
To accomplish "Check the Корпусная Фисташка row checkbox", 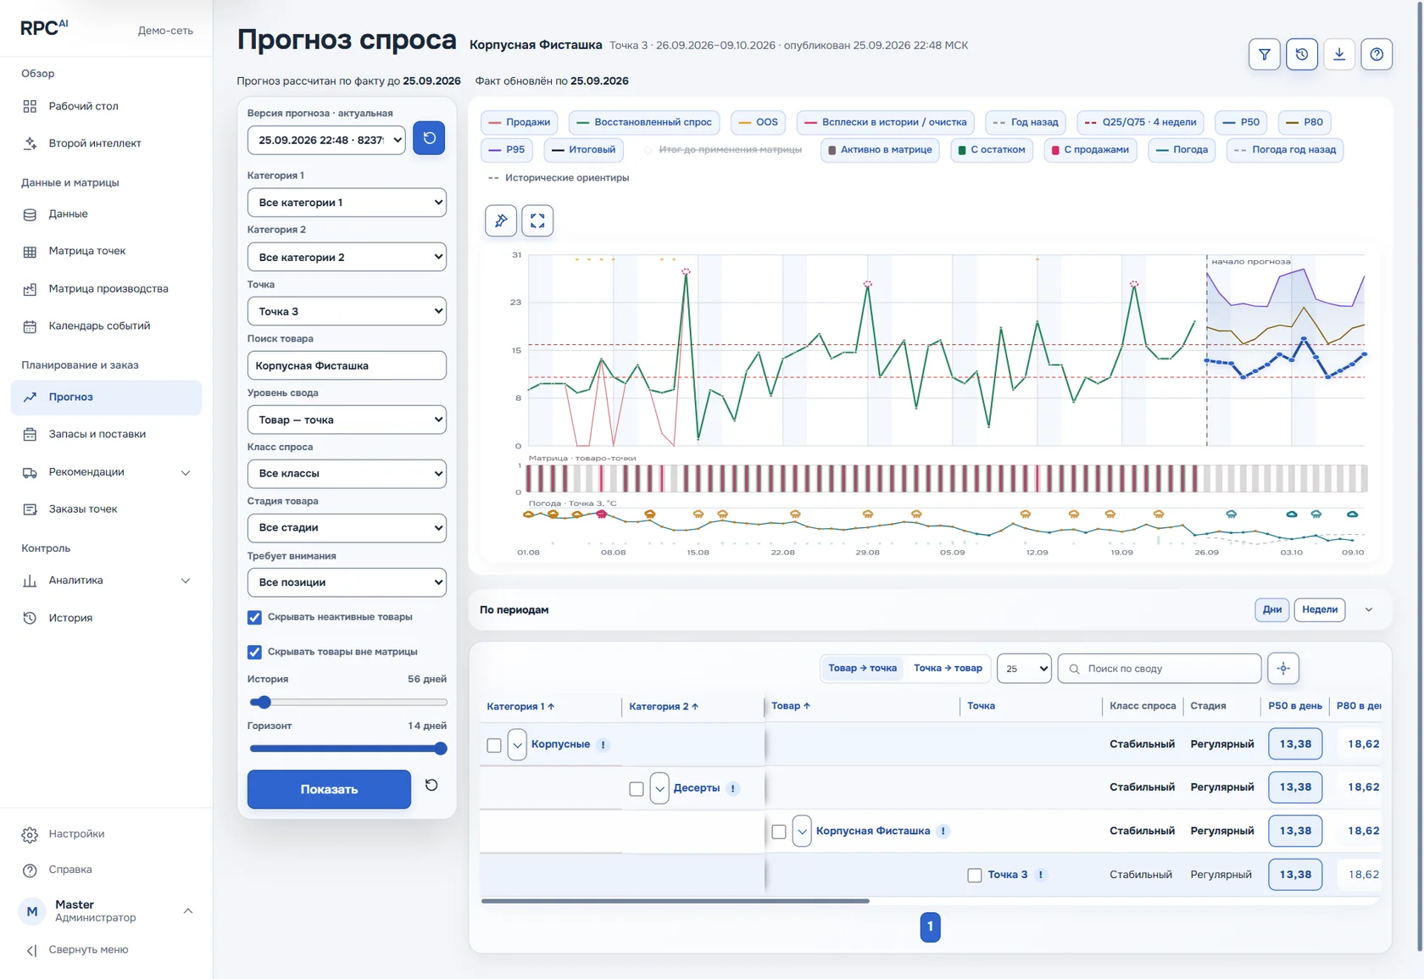I will click(x=779, y=832).
